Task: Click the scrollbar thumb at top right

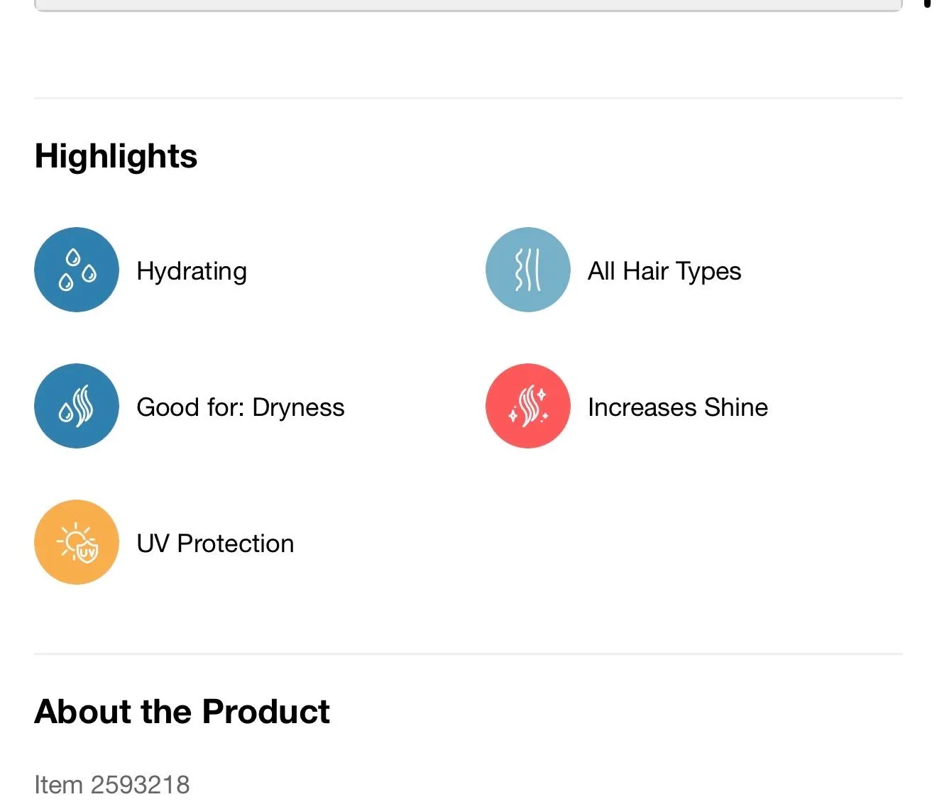Action: (927, 4)
